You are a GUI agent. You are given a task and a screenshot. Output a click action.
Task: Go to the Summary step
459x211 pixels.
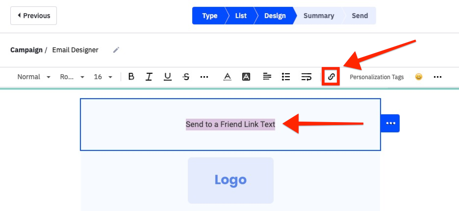(319, 16)
